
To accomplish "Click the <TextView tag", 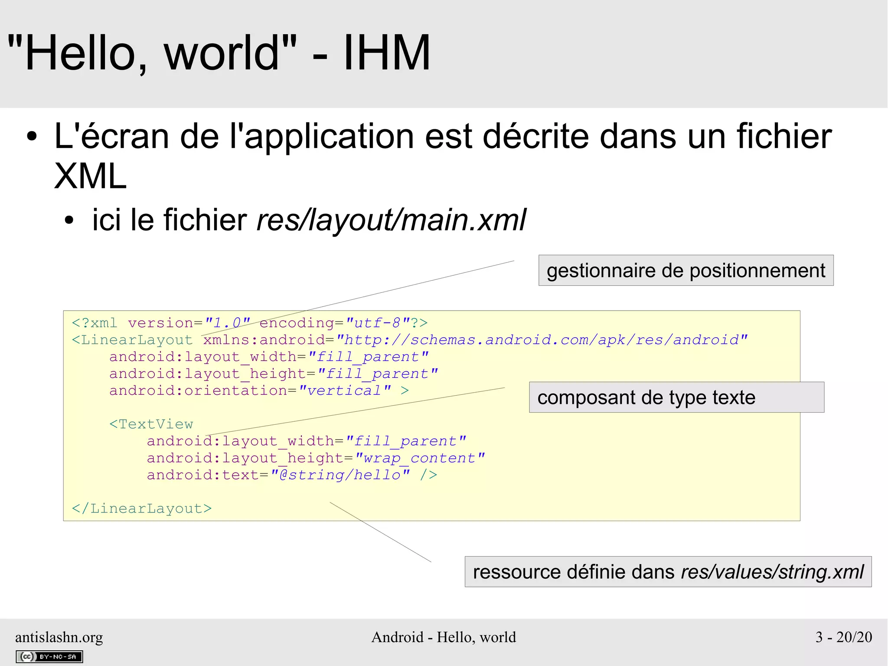I will coord(151,424).
